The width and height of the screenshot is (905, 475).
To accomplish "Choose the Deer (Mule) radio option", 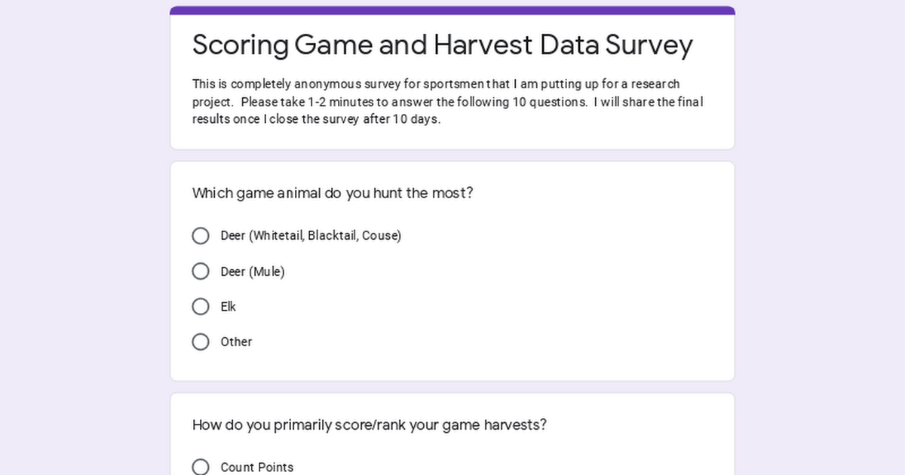I will [201, 271].
